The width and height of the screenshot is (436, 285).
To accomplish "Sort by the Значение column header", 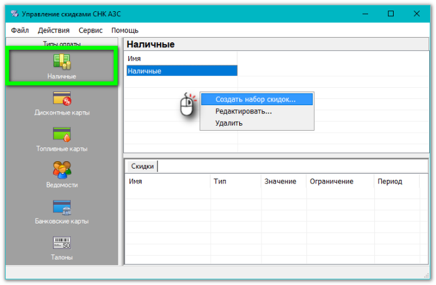I will pyautogui.click(x=279, y=182).
